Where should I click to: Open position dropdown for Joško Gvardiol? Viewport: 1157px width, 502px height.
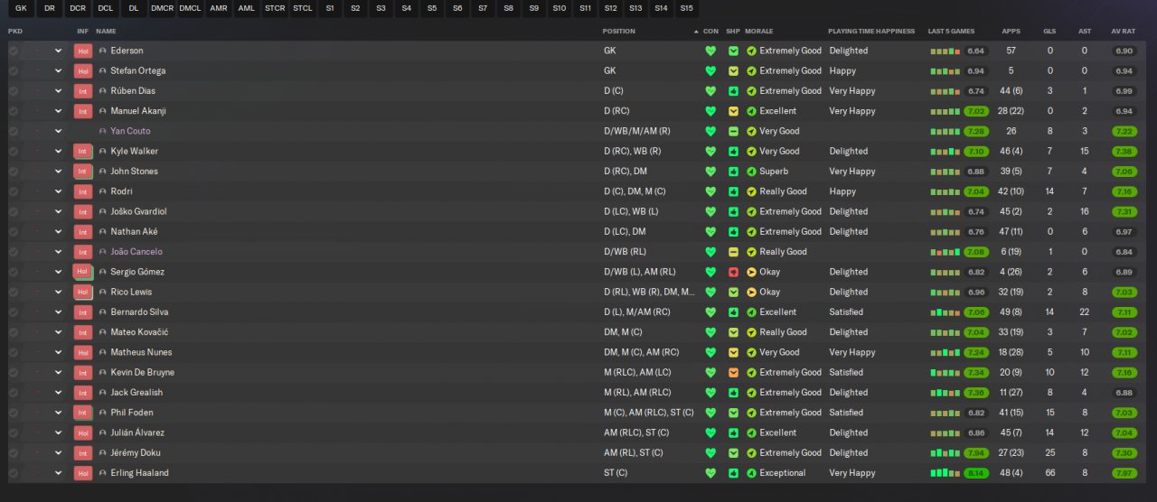[58, 212]
